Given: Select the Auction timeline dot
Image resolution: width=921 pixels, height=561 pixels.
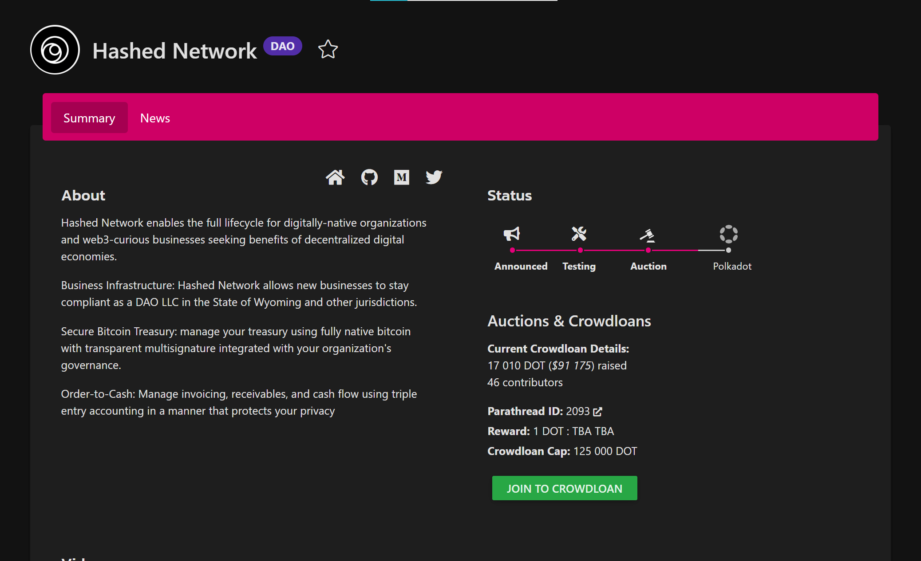Looking at the screenshot, I should coord(648,250).
